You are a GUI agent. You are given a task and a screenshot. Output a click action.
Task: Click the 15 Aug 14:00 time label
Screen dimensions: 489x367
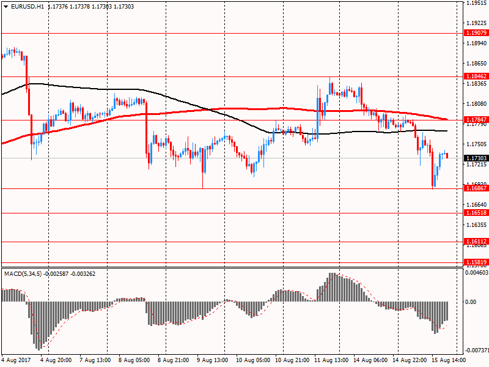tap(449, 360)
